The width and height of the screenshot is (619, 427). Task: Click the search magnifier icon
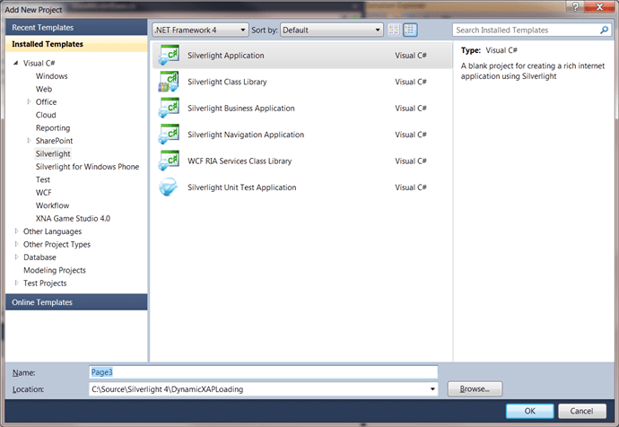pyautogui.click(x=604, y=30)
